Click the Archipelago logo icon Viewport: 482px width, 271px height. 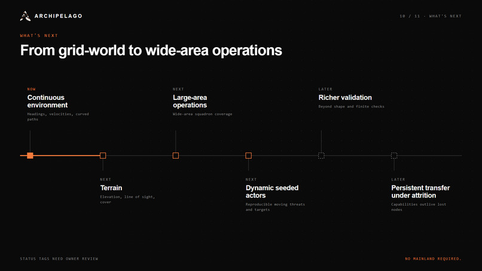click(25, 16)
